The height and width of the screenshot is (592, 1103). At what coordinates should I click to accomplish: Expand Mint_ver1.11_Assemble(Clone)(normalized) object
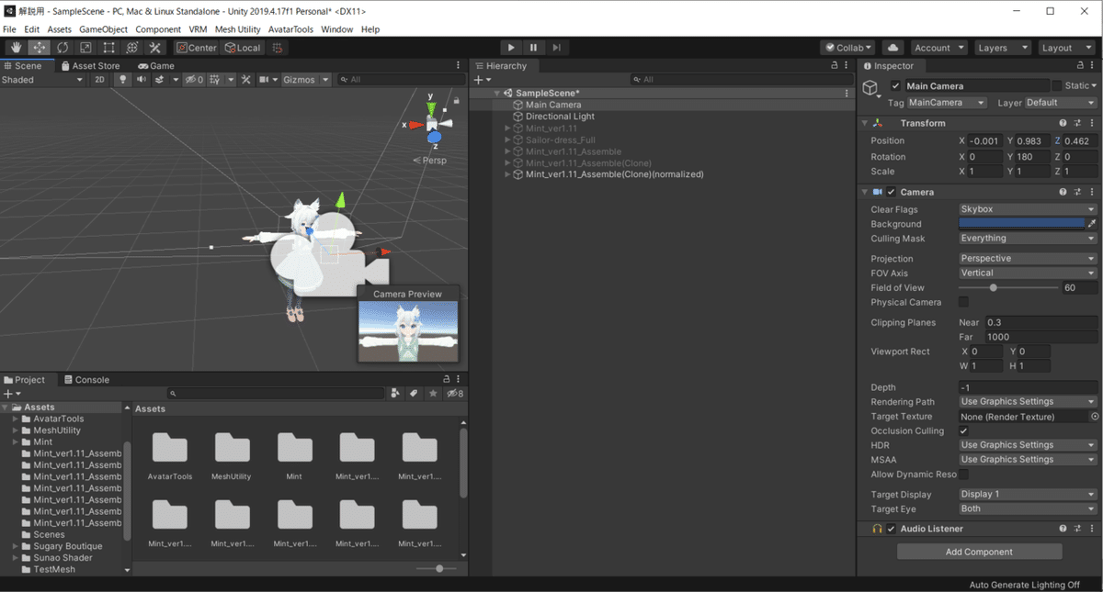(x=507, y=174)
